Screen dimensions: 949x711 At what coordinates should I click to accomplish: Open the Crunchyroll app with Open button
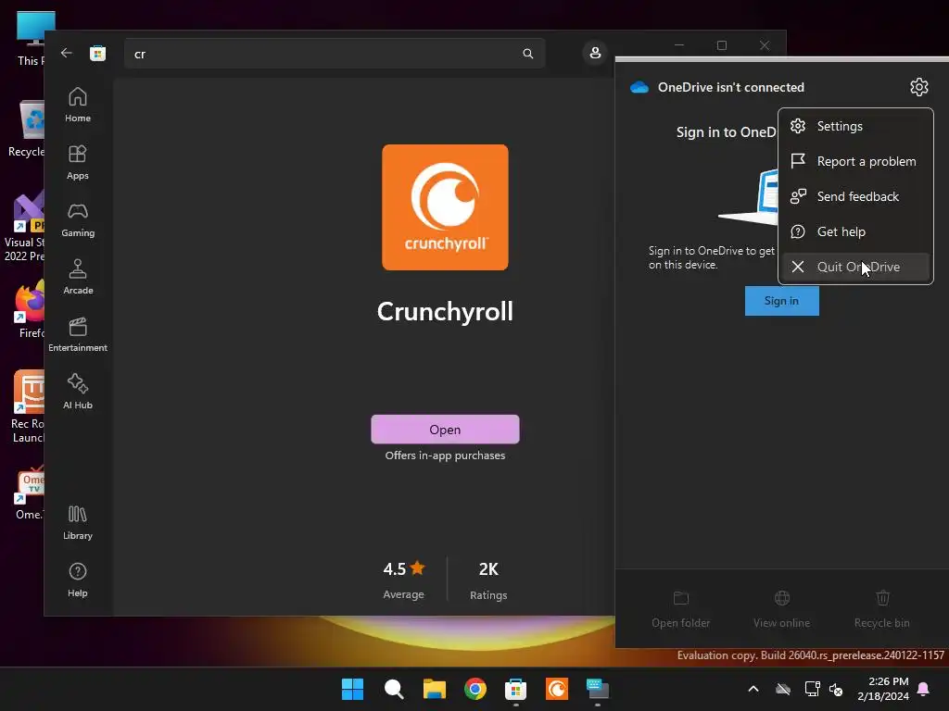[445, 430]
